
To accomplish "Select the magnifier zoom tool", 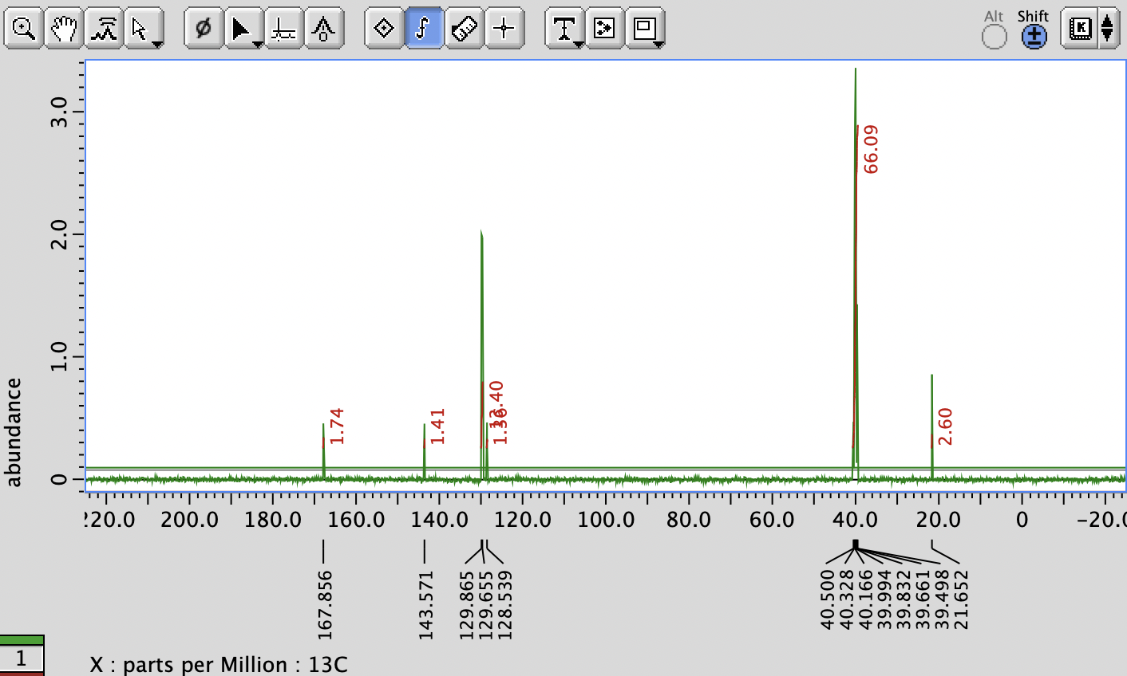I will (x=24, y=29).
